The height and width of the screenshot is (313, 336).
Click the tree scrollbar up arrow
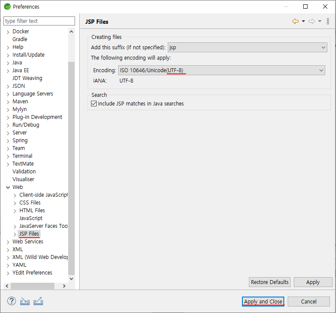(x=72, y=32)
